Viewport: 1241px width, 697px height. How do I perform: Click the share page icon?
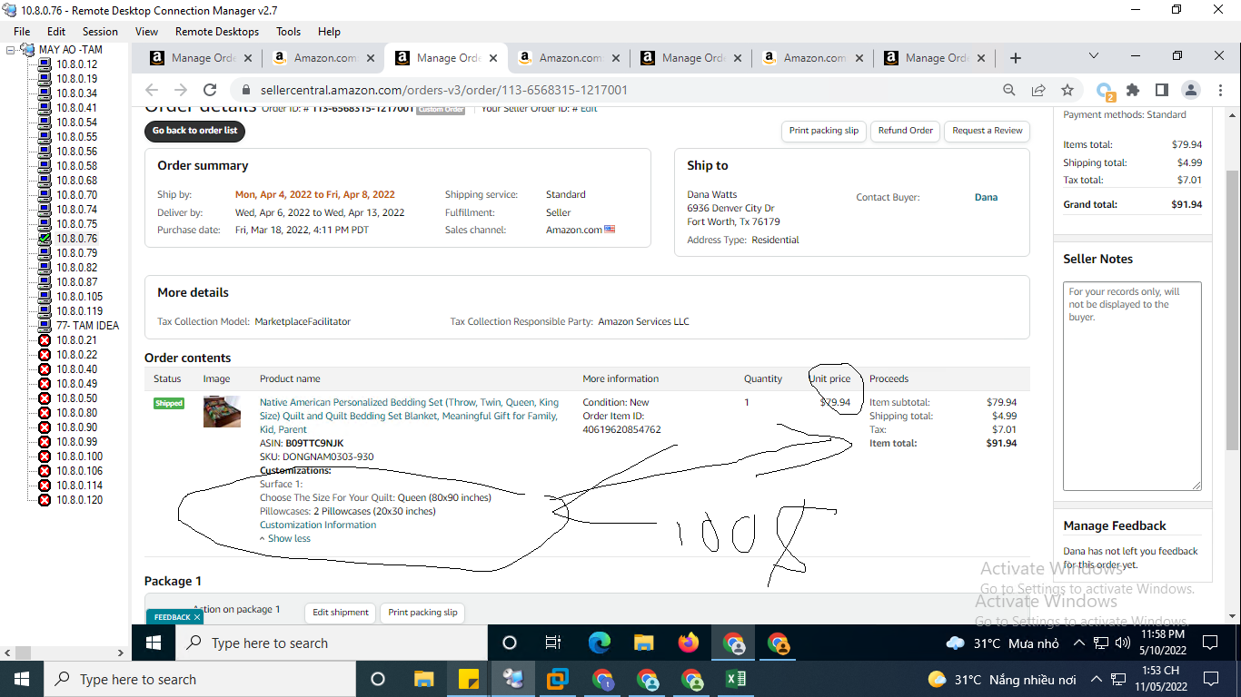(1038, 90)
